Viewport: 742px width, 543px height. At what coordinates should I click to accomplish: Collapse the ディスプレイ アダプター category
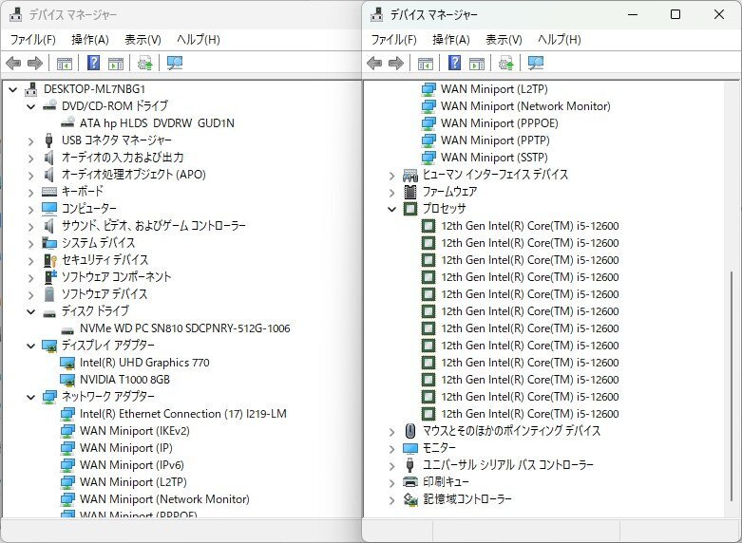coord(31,346)
